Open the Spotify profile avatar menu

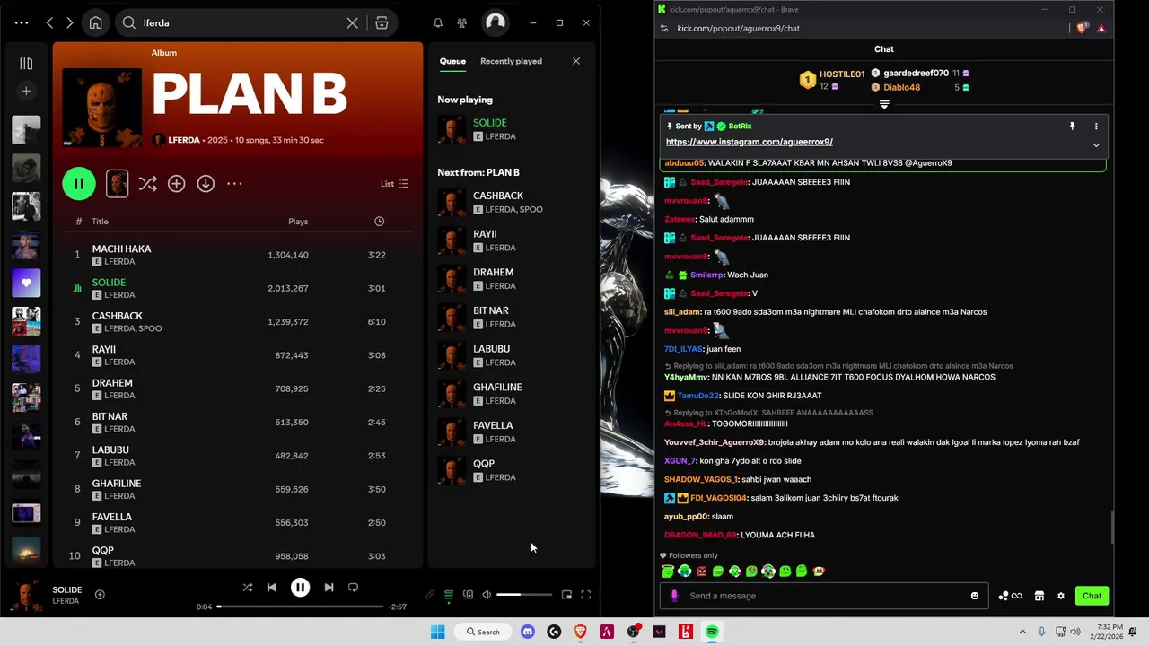(495, 22)
